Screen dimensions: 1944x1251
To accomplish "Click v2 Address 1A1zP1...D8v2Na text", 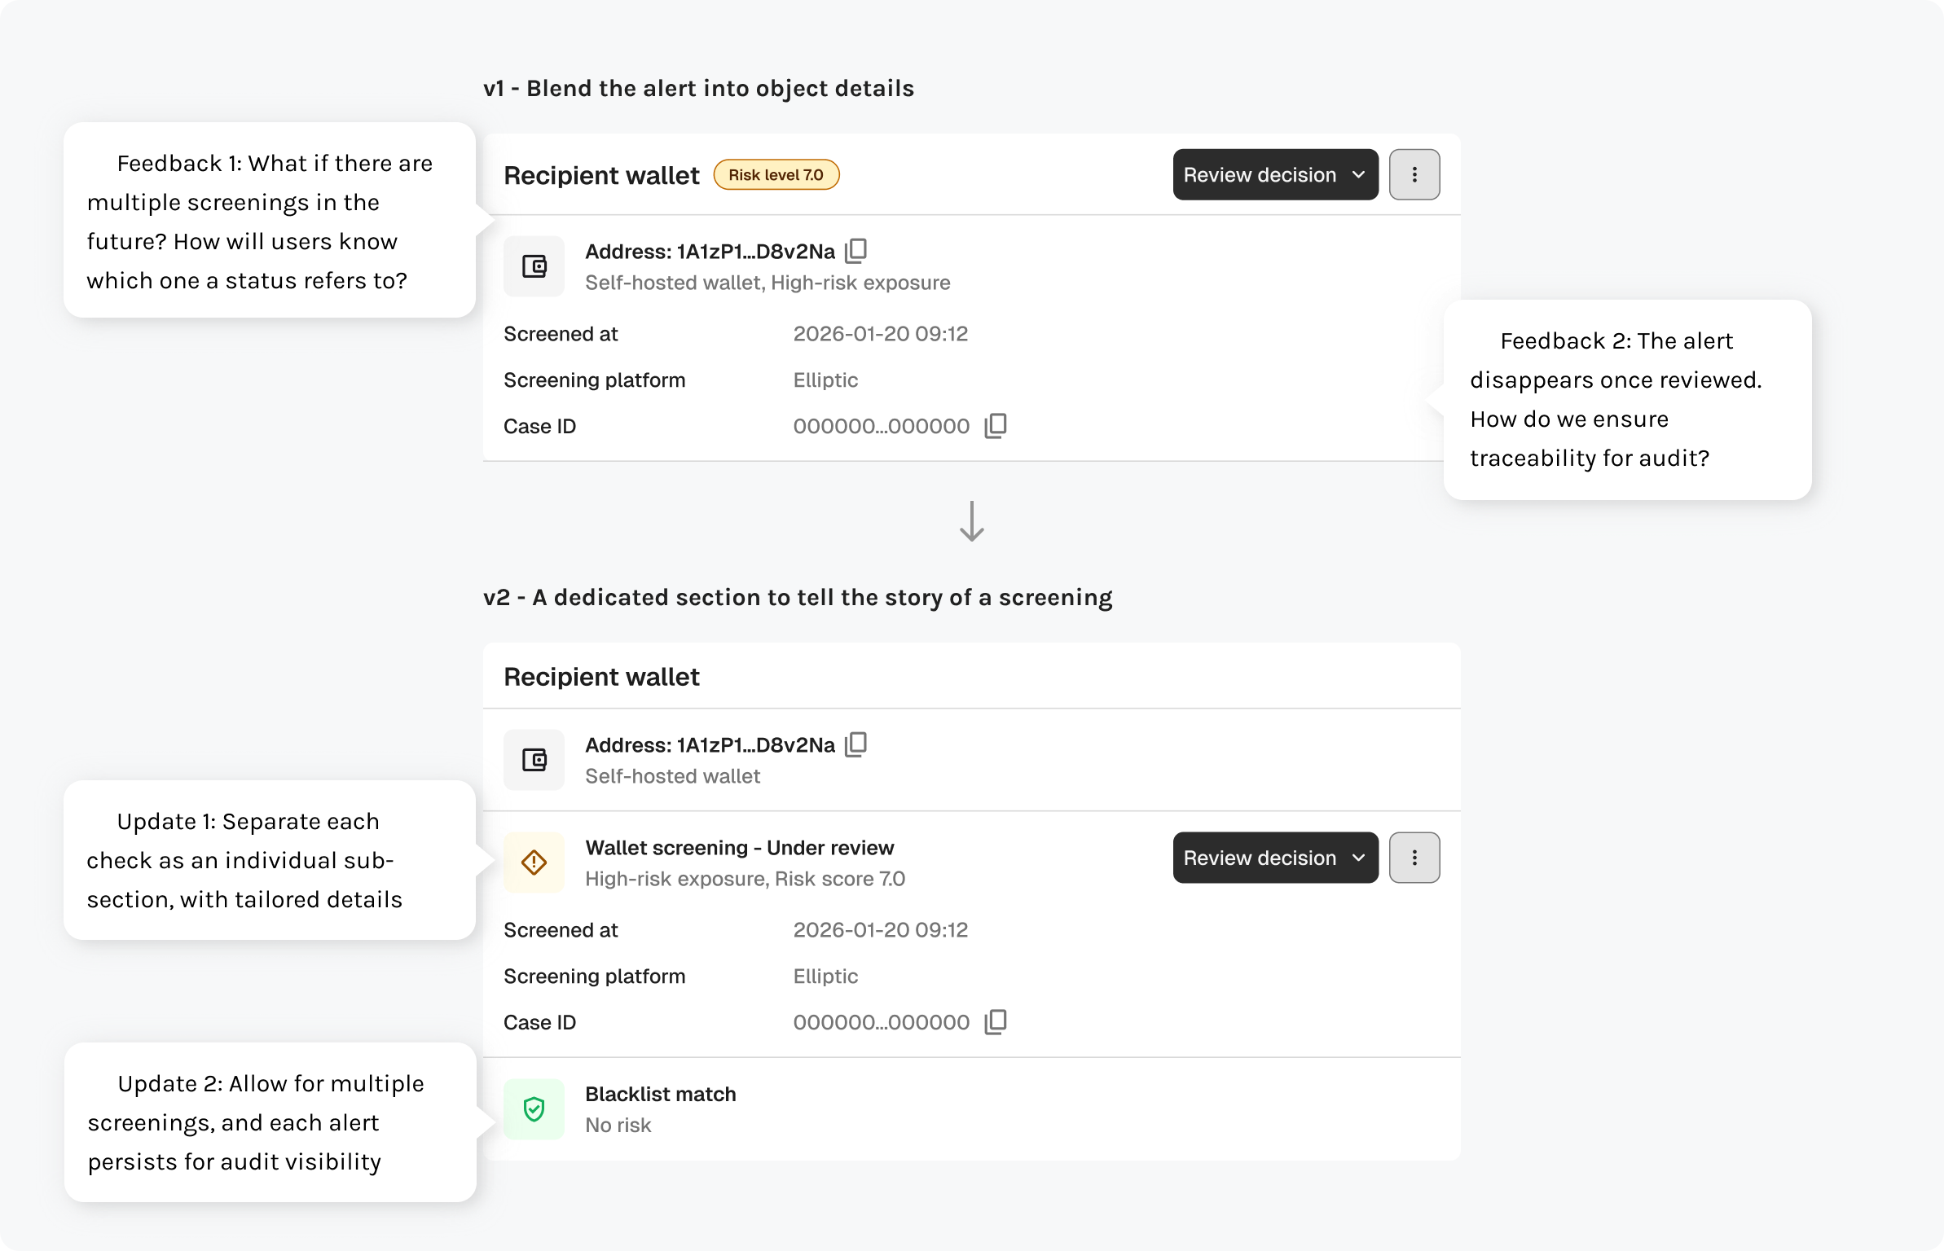I will click(x=710, y=745).
